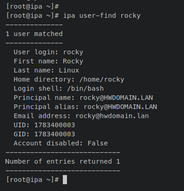Image resolution: width=184 pixels, height=191 pixels.
Task: Click the GID number 1783400003
Action: click(55, 134)
